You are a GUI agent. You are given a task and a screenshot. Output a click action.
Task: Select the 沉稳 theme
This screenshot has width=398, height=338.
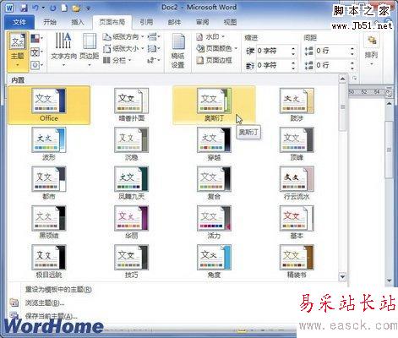click(131, 144)
